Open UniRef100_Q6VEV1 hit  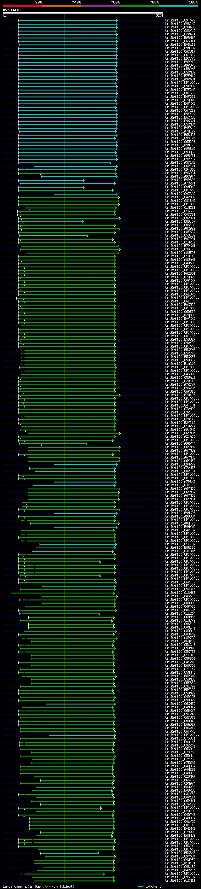[180, 166]
